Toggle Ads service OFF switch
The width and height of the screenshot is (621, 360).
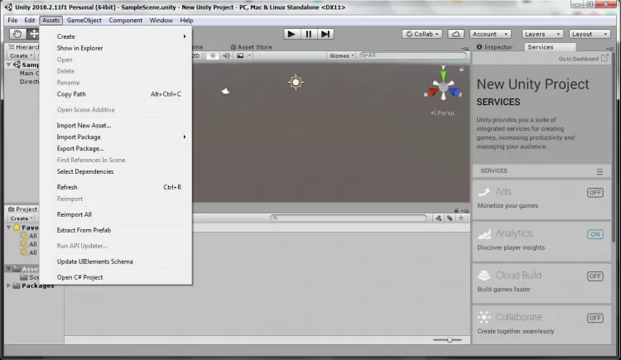[595, 193]
